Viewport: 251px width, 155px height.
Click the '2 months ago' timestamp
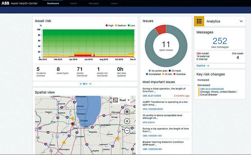182,96
